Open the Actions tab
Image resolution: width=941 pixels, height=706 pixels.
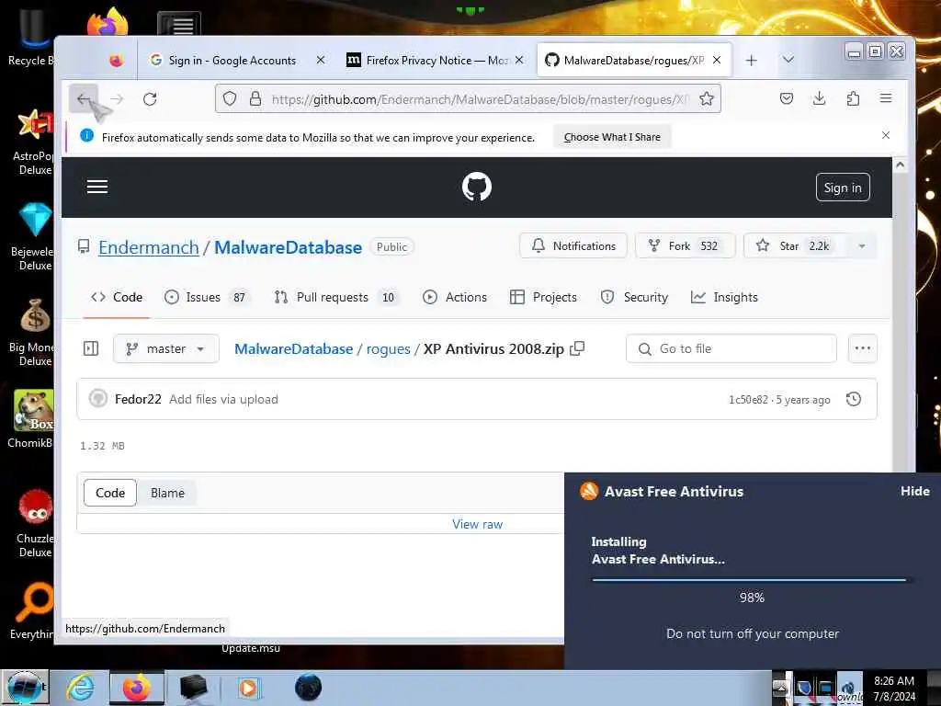pos(455,297)
